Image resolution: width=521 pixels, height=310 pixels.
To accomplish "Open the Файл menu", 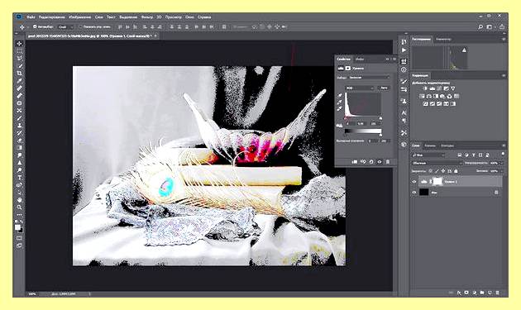I will [31, 17].
